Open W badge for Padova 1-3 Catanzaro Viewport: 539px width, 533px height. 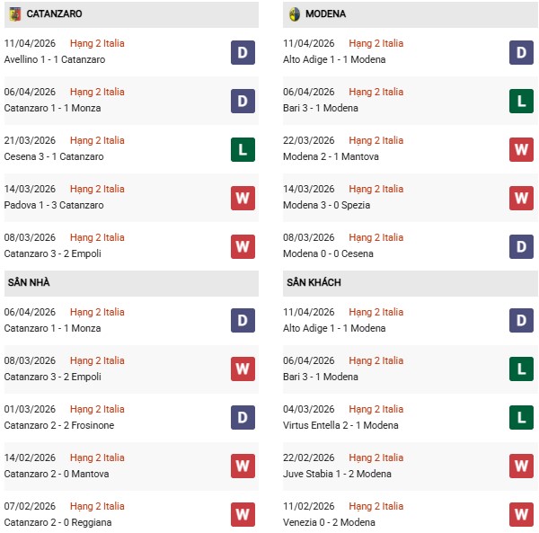pyautogui.click(x=242, y=198)
